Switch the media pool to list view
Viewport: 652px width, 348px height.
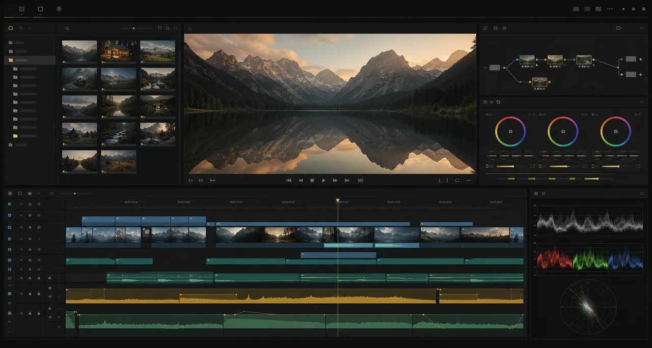(168, 28)
